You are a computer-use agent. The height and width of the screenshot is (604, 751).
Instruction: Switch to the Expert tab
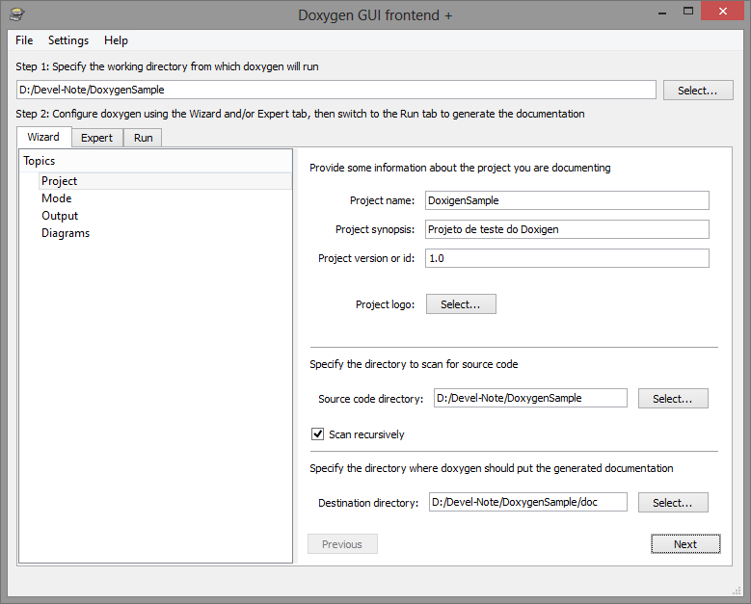pyautogui.click(x=96, y=138)
